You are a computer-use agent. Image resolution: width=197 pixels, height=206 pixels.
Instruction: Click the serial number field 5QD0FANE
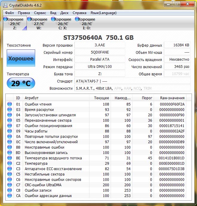click(100, 52)
